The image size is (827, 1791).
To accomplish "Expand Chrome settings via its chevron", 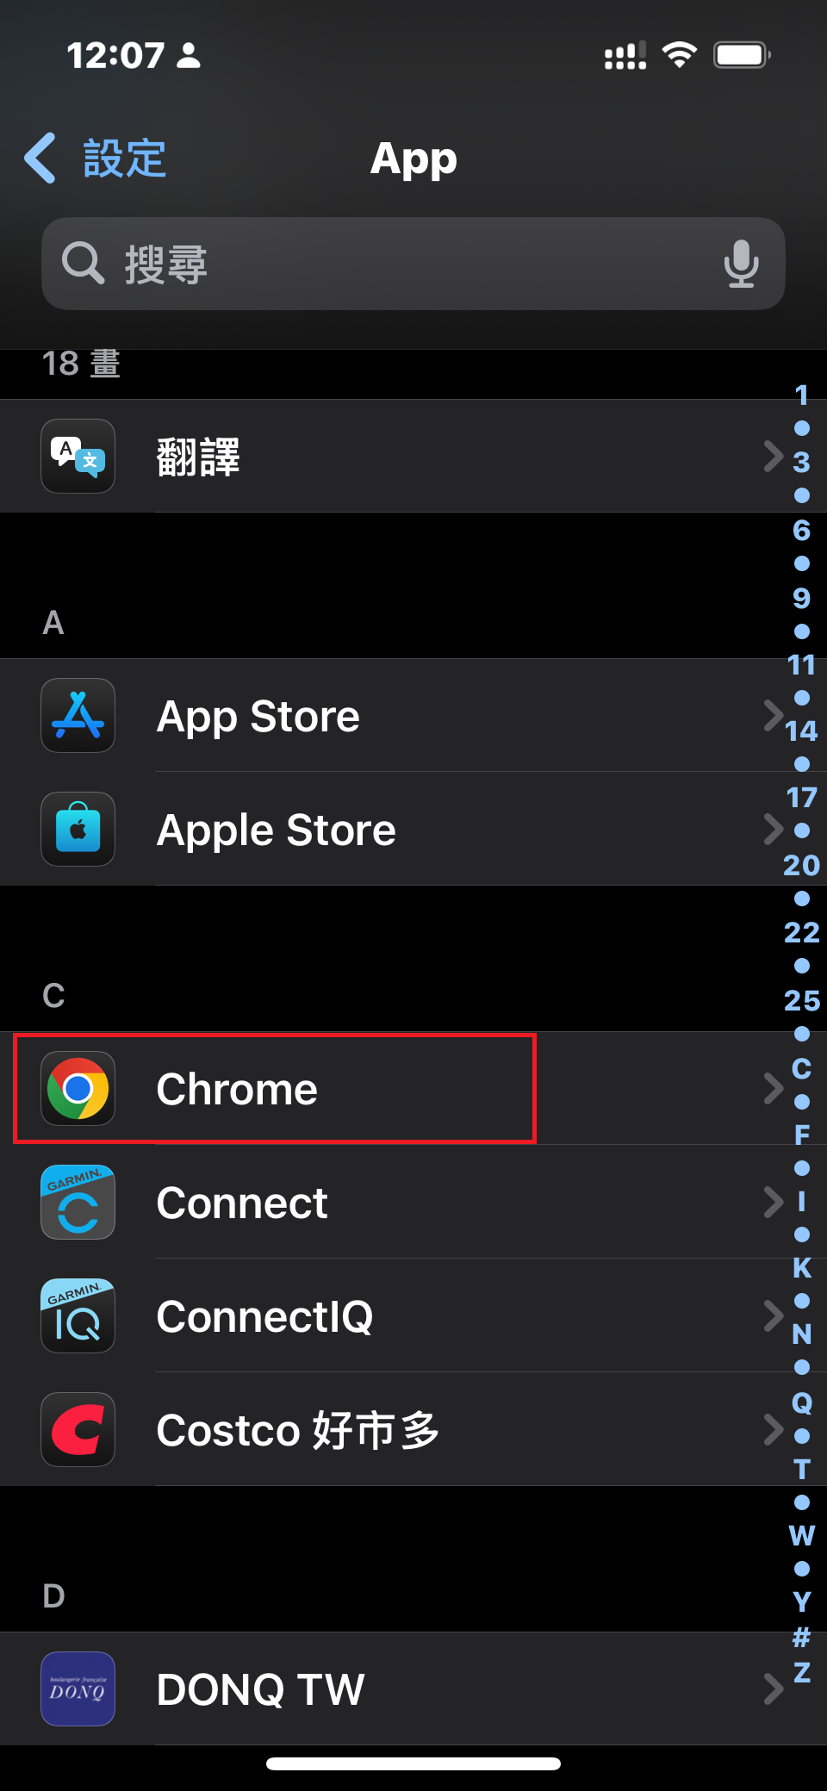I will [x=773, y=1088].
